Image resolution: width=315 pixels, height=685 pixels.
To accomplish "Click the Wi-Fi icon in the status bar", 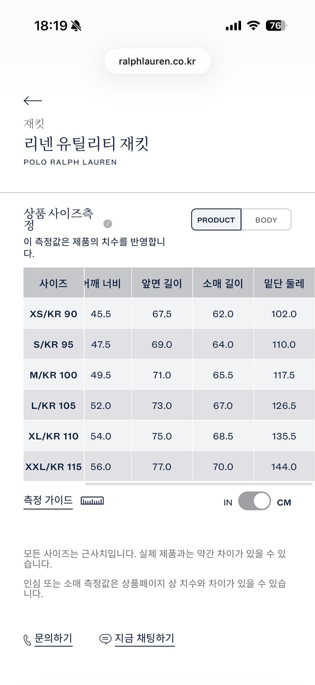I will click(254, 26).
